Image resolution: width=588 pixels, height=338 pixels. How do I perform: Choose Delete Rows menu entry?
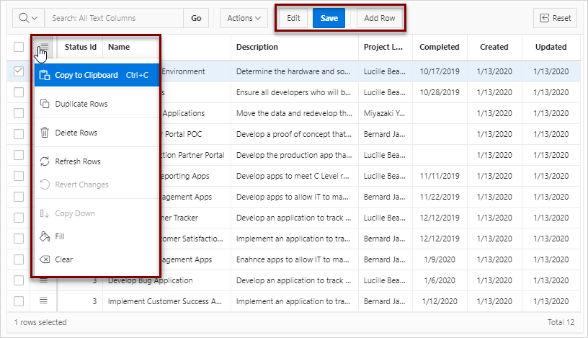76,133
